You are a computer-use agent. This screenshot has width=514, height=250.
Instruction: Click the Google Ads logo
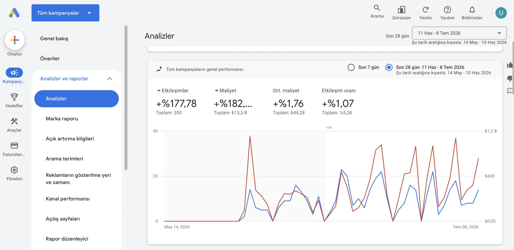tap(14, 13)
